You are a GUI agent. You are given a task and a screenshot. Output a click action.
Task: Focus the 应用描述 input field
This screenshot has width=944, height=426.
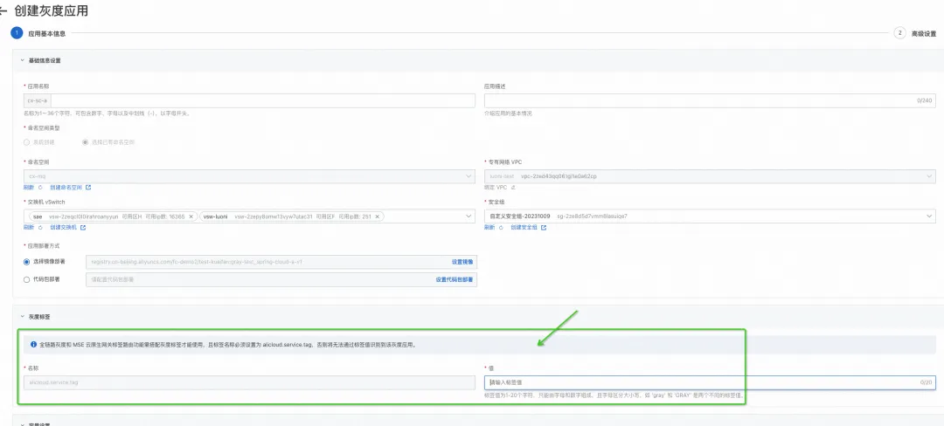pos(710,101)
